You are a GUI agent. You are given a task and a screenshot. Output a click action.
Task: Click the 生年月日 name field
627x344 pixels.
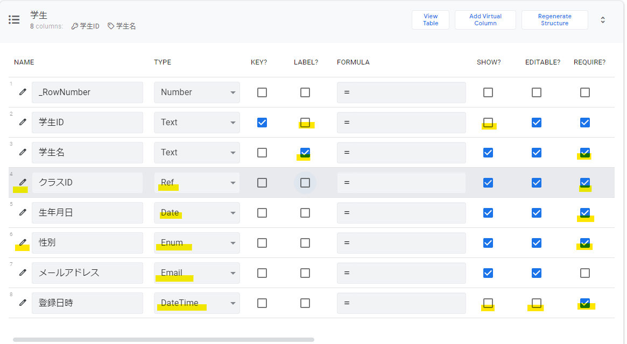[x=87, y=213]
